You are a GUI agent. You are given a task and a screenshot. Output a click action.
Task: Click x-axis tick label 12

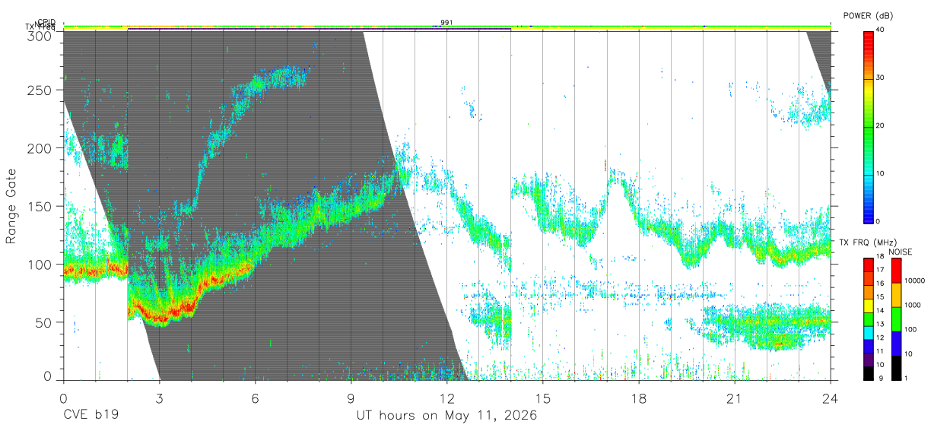tap(446, 398)
